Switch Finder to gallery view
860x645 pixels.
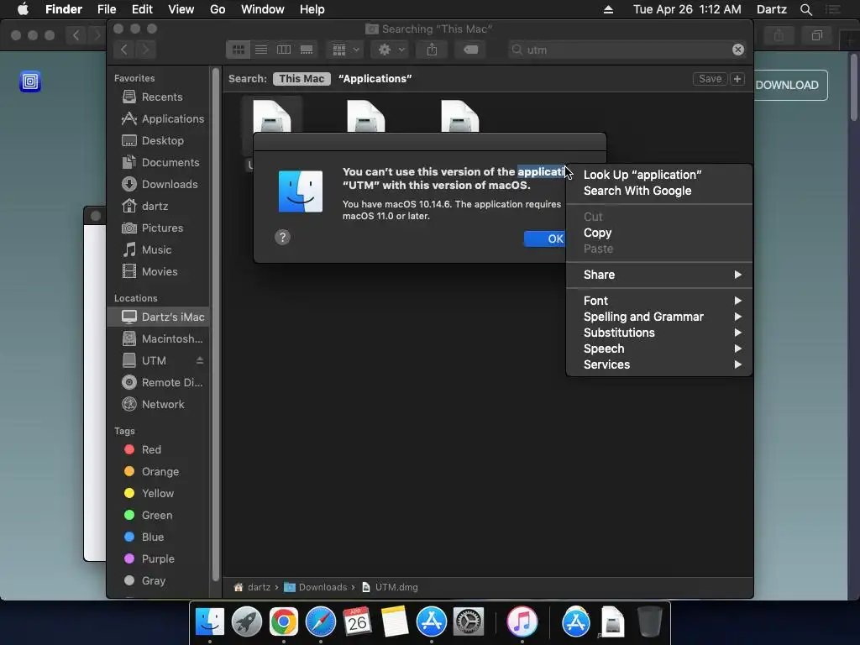307,50
